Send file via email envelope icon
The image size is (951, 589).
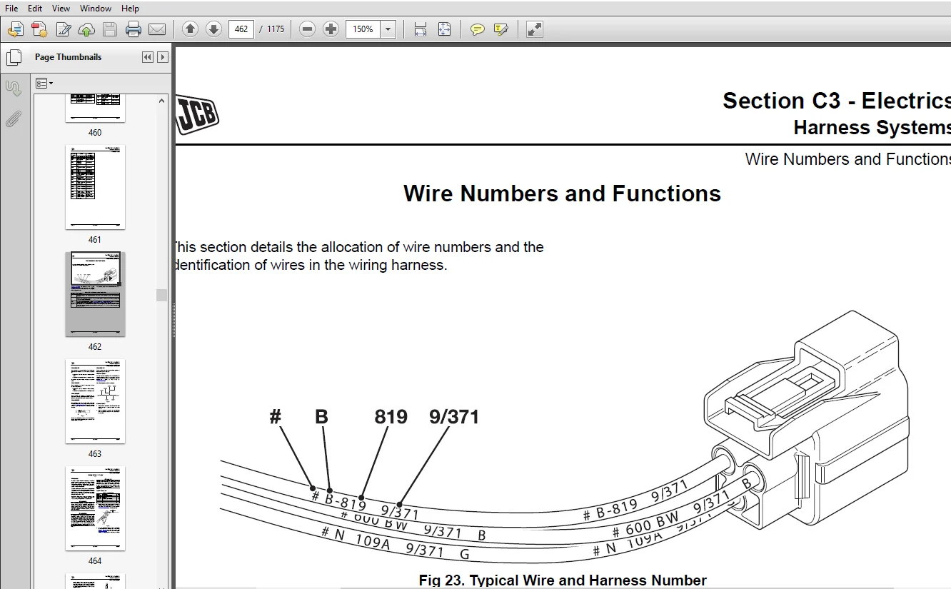point(156,29)
